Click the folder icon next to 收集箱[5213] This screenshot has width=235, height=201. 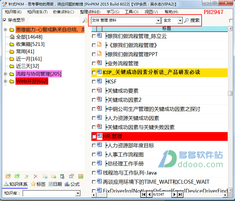tap(12, 44)
